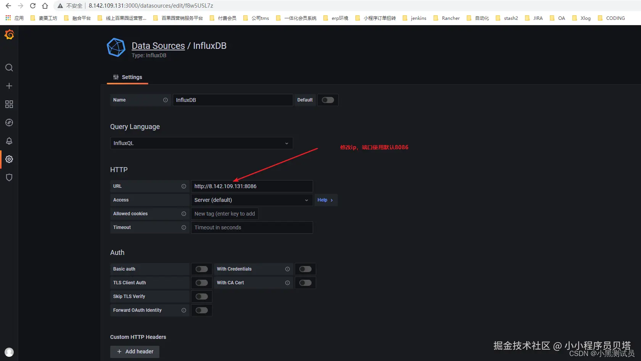The height and width of the screenshot is (361, 641).
Task: Open the 小程序订单扭转 bookmark
Action: coord(376,18)
